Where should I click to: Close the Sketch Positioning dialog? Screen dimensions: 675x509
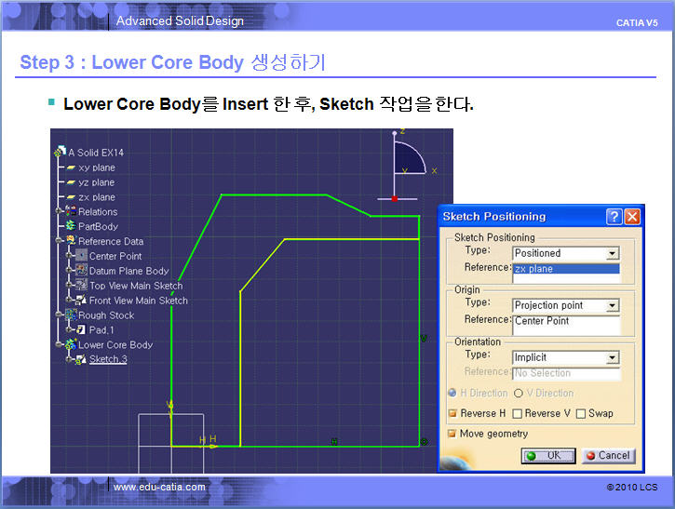click(x=632, y=217)
